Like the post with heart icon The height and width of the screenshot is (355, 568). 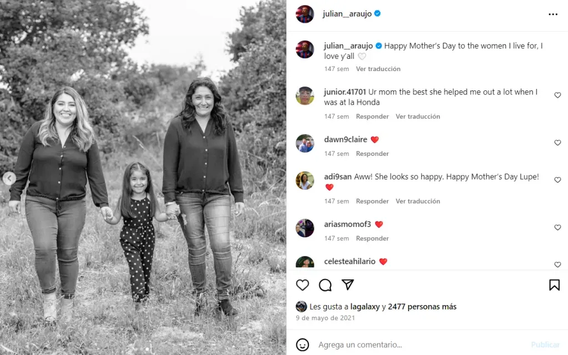click(302, 285)
